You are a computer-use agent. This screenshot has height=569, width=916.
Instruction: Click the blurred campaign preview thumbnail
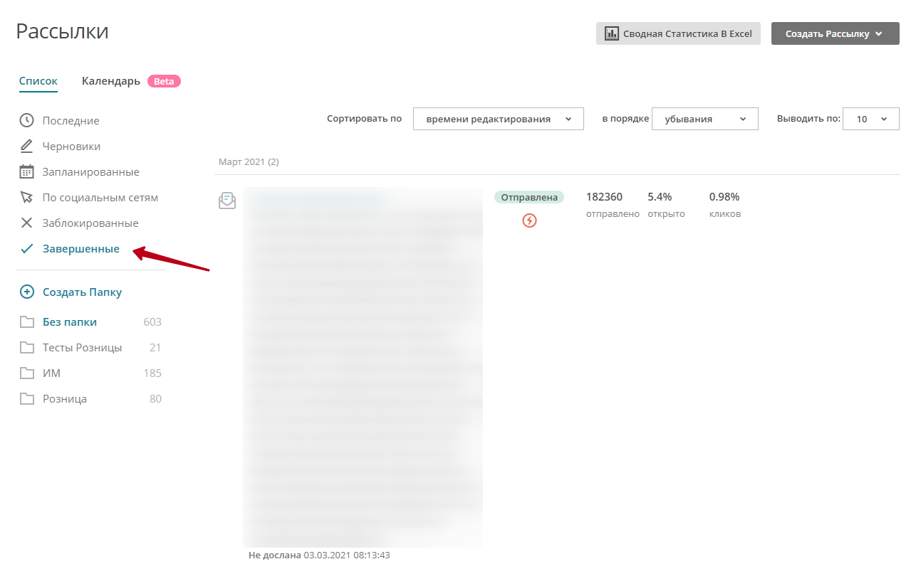pyautogui.click(x=363, y=366)
